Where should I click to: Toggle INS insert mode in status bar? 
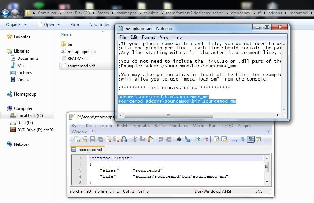tap(259, 191)
